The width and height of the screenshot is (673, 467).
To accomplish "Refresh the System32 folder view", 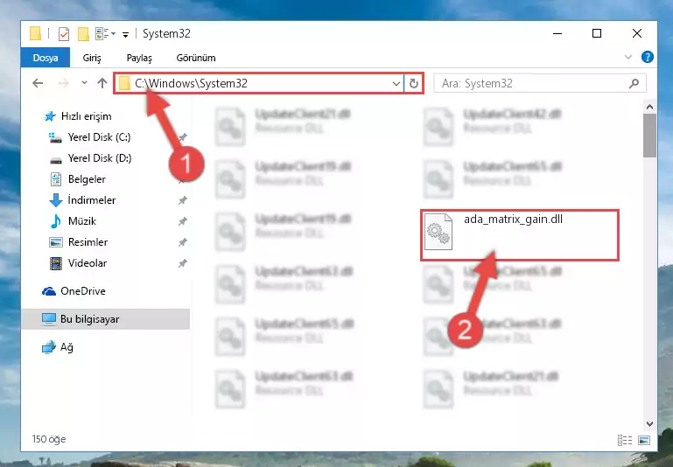I will 414,83.
